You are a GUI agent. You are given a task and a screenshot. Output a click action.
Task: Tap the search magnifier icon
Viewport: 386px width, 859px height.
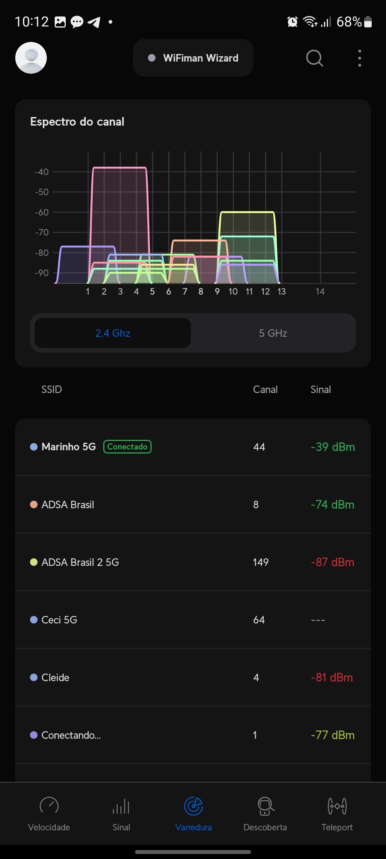click(315, 58)
